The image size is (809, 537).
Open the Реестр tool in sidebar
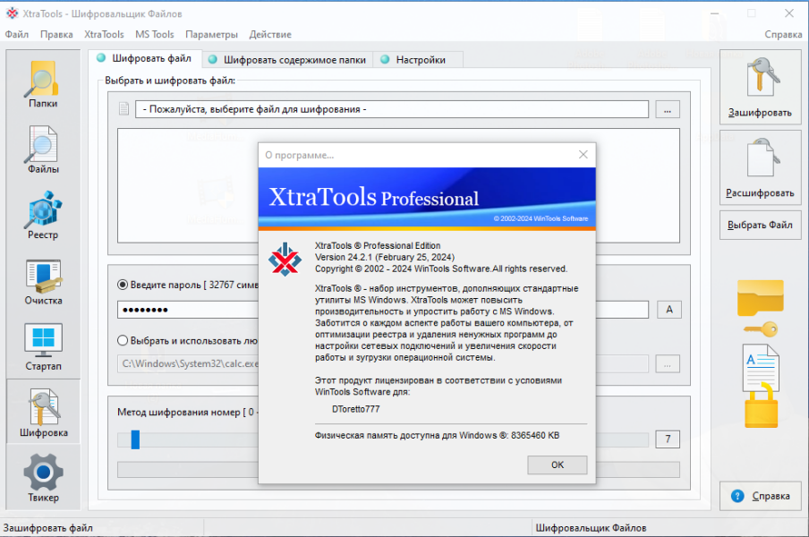(43, 215)
